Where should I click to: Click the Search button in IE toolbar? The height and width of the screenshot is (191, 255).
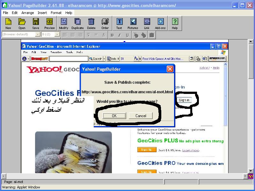96,59
